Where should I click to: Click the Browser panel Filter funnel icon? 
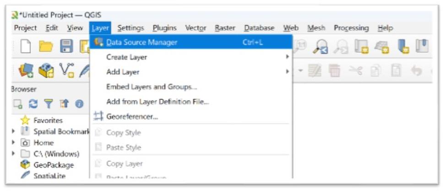[x=49, y=104]
